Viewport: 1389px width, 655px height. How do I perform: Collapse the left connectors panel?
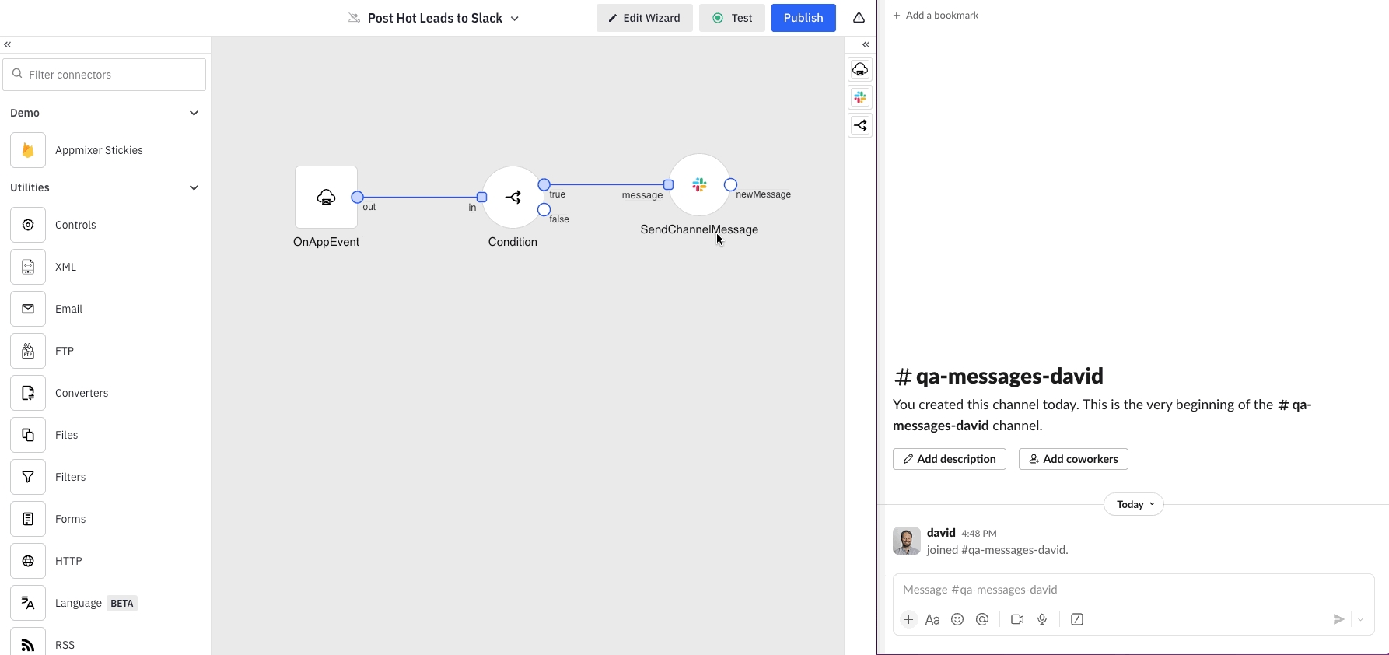8,45
